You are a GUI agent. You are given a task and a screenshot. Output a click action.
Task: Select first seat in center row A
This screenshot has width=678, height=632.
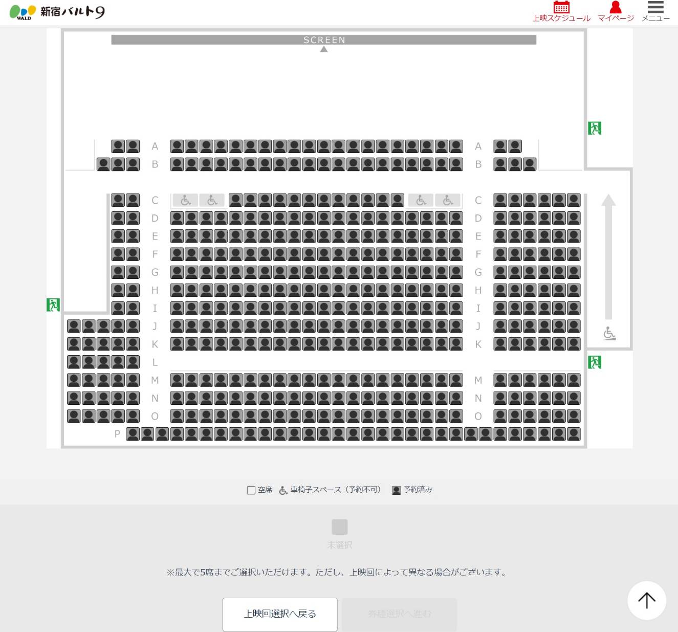tap(177, 146)
